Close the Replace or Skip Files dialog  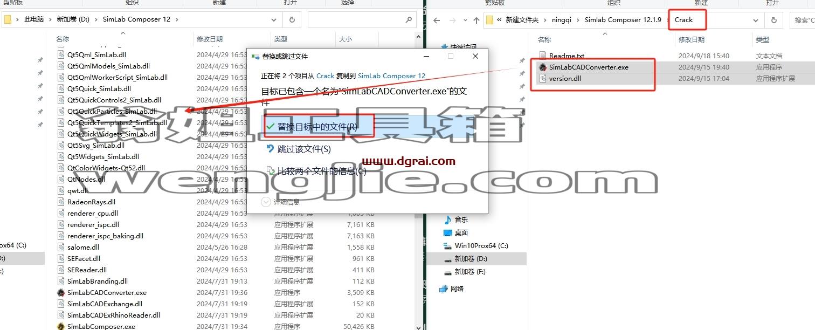pos(475,56)
